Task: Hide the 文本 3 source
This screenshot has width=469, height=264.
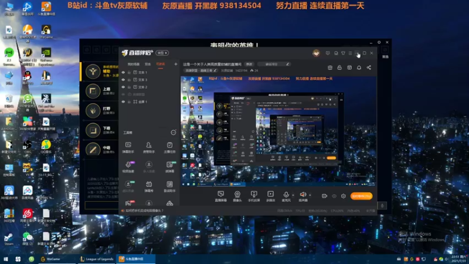Action: 123,80
